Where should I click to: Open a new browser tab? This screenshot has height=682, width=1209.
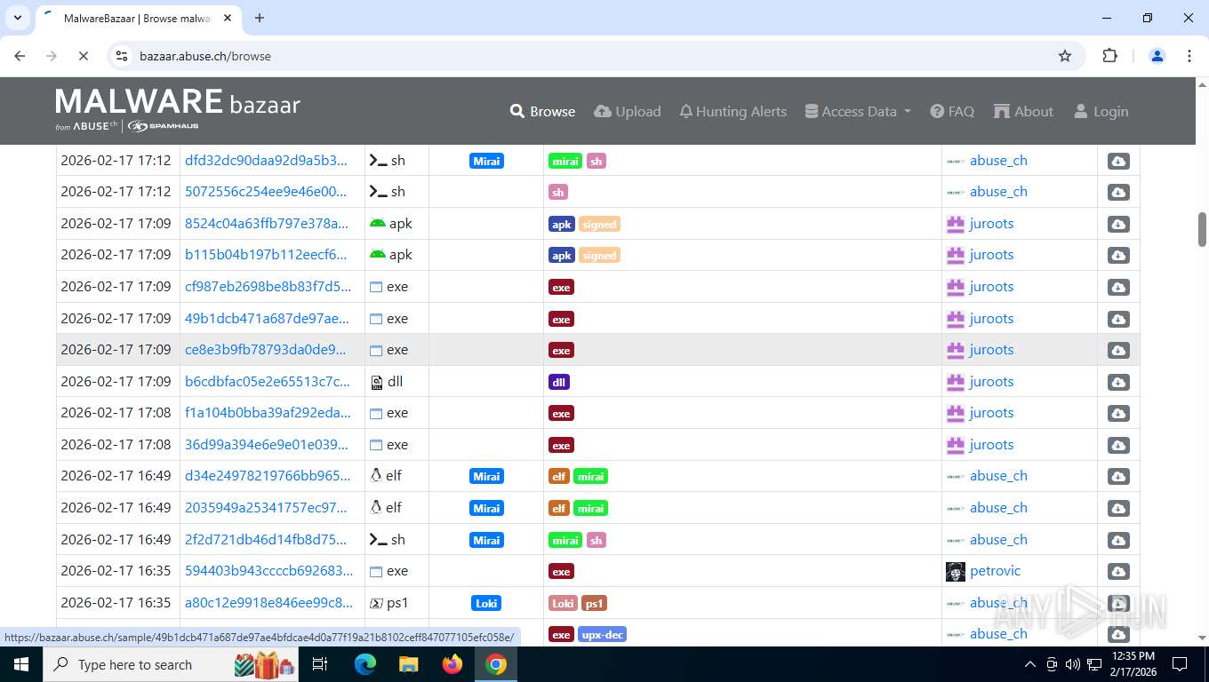[x=260, y=18]
